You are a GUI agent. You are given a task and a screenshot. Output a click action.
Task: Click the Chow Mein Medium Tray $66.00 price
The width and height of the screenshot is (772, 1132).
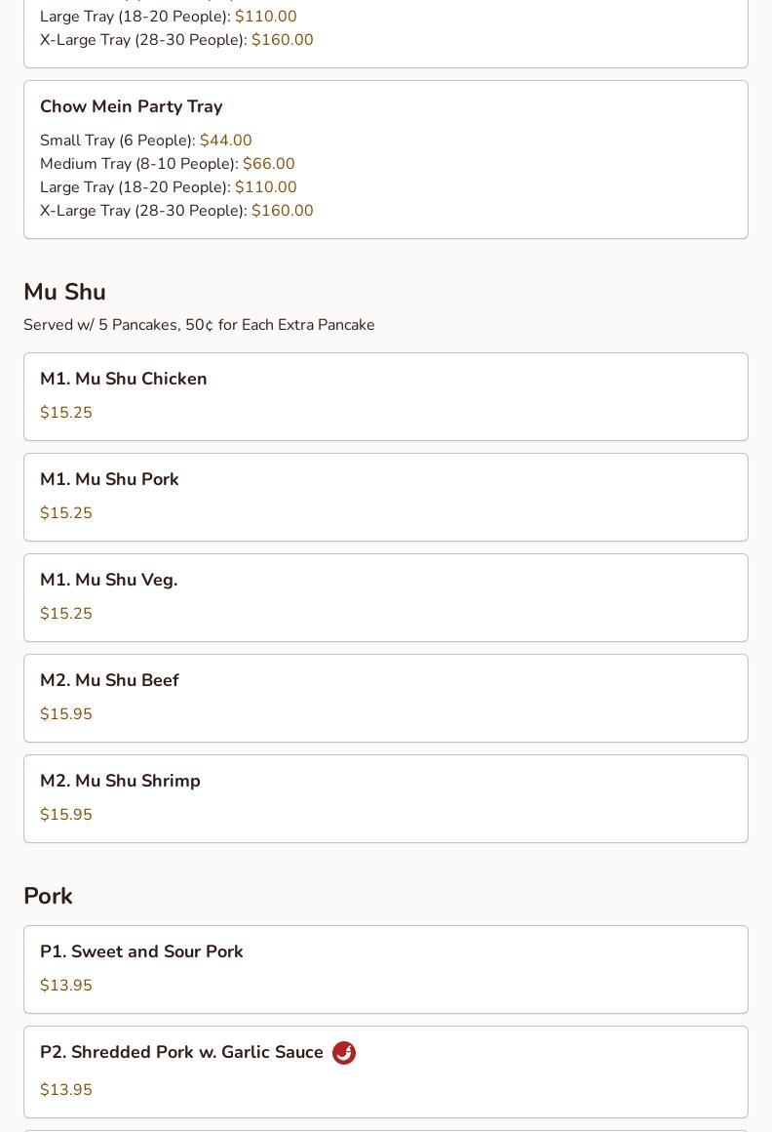click(269, 164)
